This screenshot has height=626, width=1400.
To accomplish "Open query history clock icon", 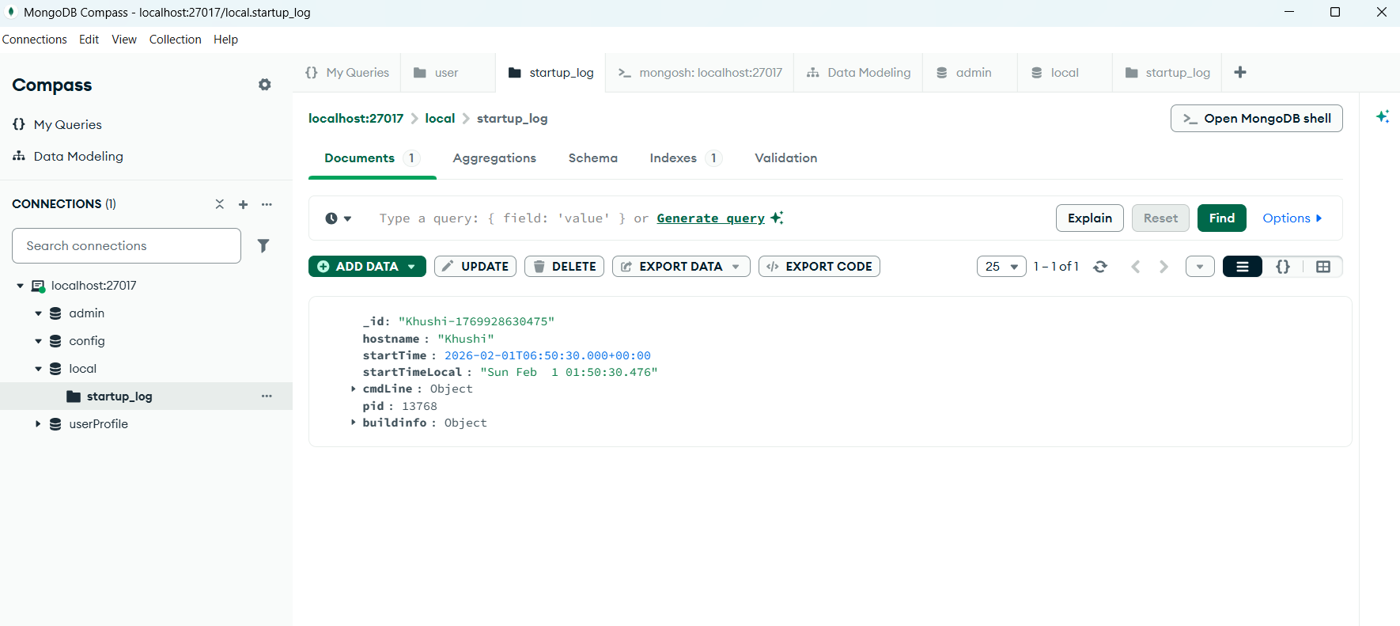I will (338, 218).
